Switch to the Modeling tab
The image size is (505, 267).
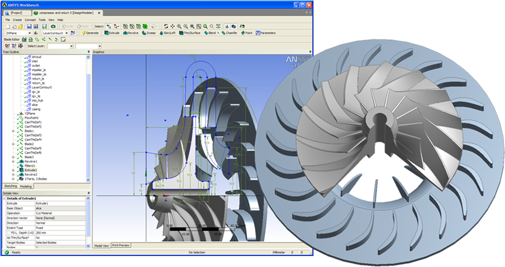(26, 187)
